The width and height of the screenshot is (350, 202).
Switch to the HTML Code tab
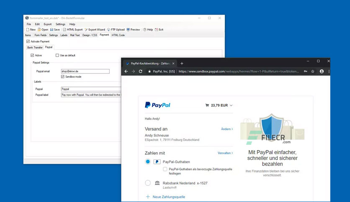click(118, 35)
